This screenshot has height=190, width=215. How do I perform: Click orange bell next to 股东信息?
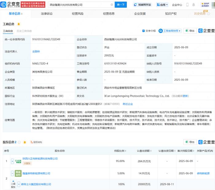25,142
